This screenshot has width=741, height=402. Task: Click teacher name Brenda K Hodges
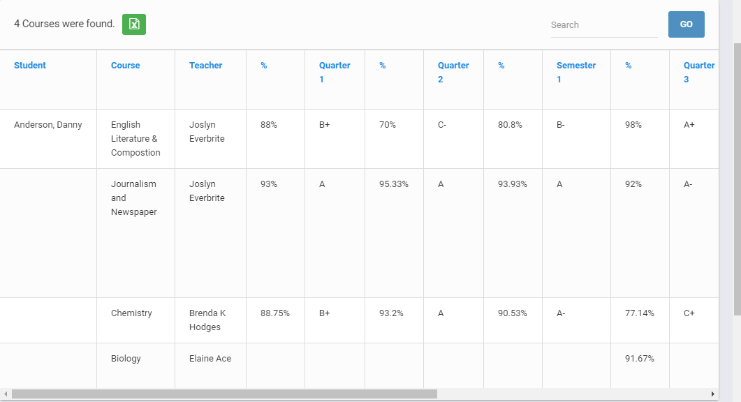[207, 320]
